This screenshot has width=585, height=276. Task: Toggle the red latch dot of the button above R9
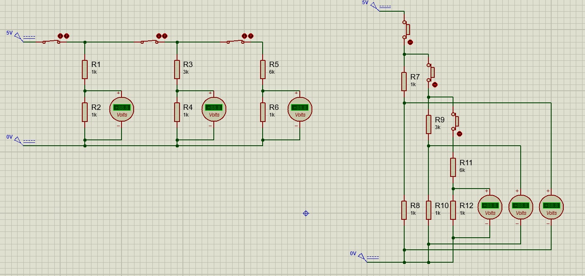tap(435, 85)
